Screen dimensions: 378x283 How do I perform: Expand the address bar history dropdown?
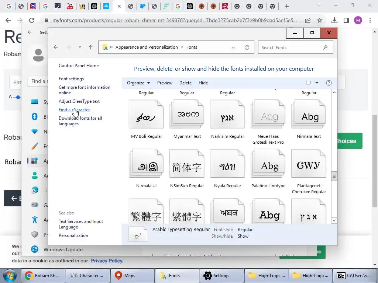pos(233,48)
